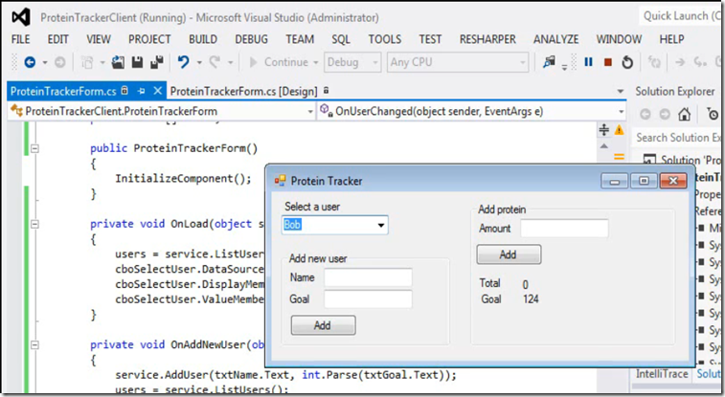
Task: Open the FILE menu
Action: 21,39
